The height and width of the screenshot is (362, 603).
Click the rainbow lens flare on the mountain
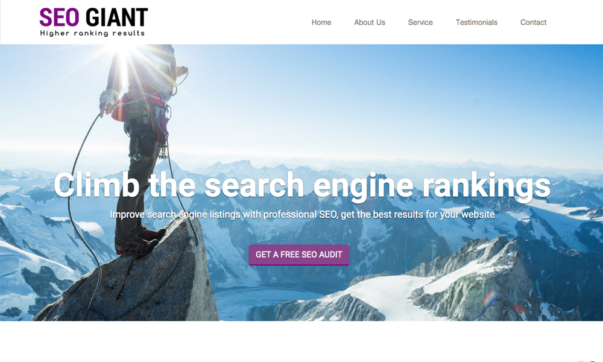pos(490,299)
